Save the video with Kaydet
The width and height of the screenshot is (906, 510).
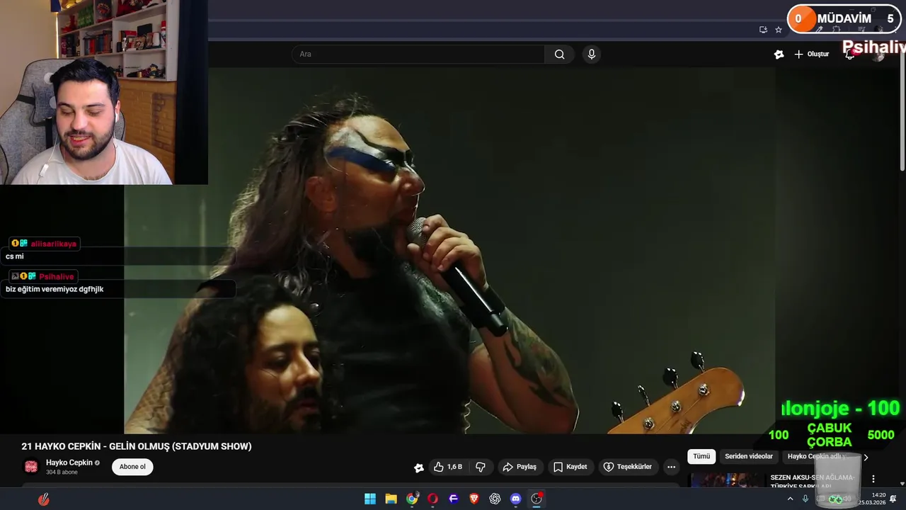(x=570, y=467)
